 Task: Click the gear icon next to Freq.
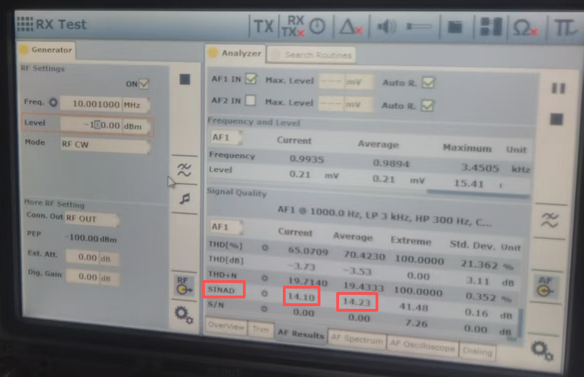point(53,102)
